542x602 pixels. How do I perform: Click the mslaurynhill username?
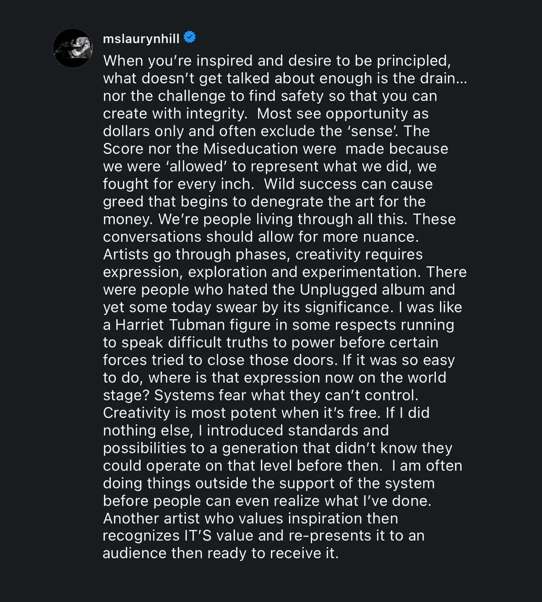[141, 39]
